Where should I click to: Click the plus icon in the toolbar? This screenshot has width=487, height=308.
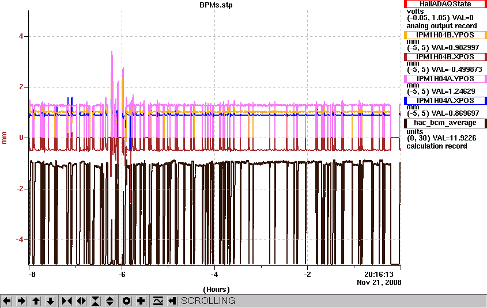tap(141, 301)
